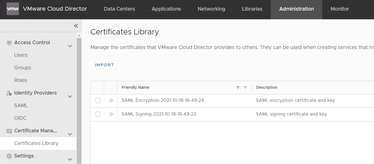The height and width of the screenshot is (164, 374).
Task: Click the Friendly Name column header
Action: tap(135, 88)
